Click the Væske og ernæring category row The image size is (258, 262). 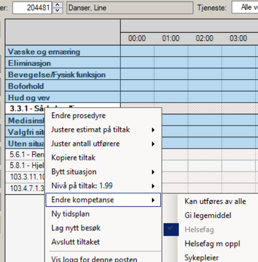pyautogui.click(x=63, y=52)
